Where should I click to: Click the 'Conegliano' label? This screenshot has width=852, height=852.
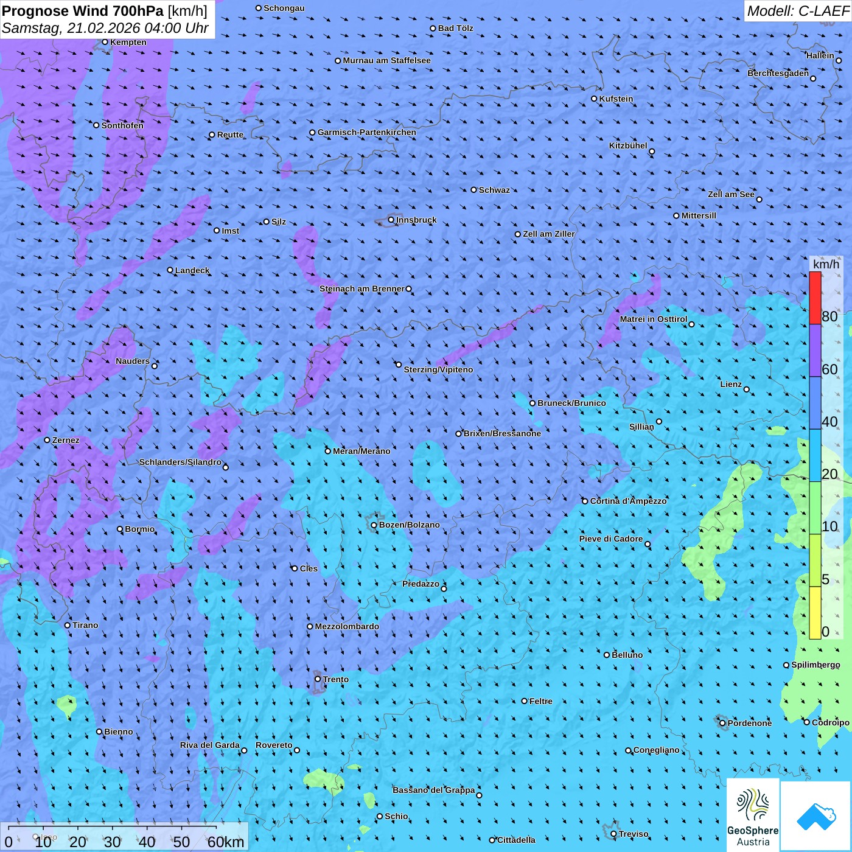coord(657,750)
